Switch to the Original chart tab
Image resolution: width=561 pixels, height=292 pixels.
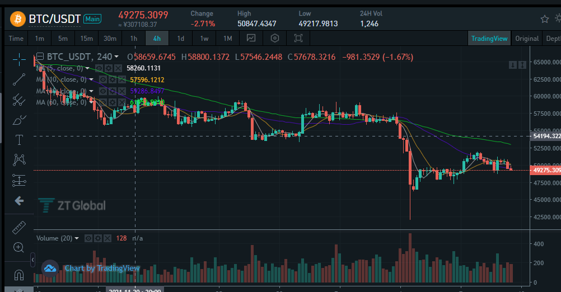point(527,38)
